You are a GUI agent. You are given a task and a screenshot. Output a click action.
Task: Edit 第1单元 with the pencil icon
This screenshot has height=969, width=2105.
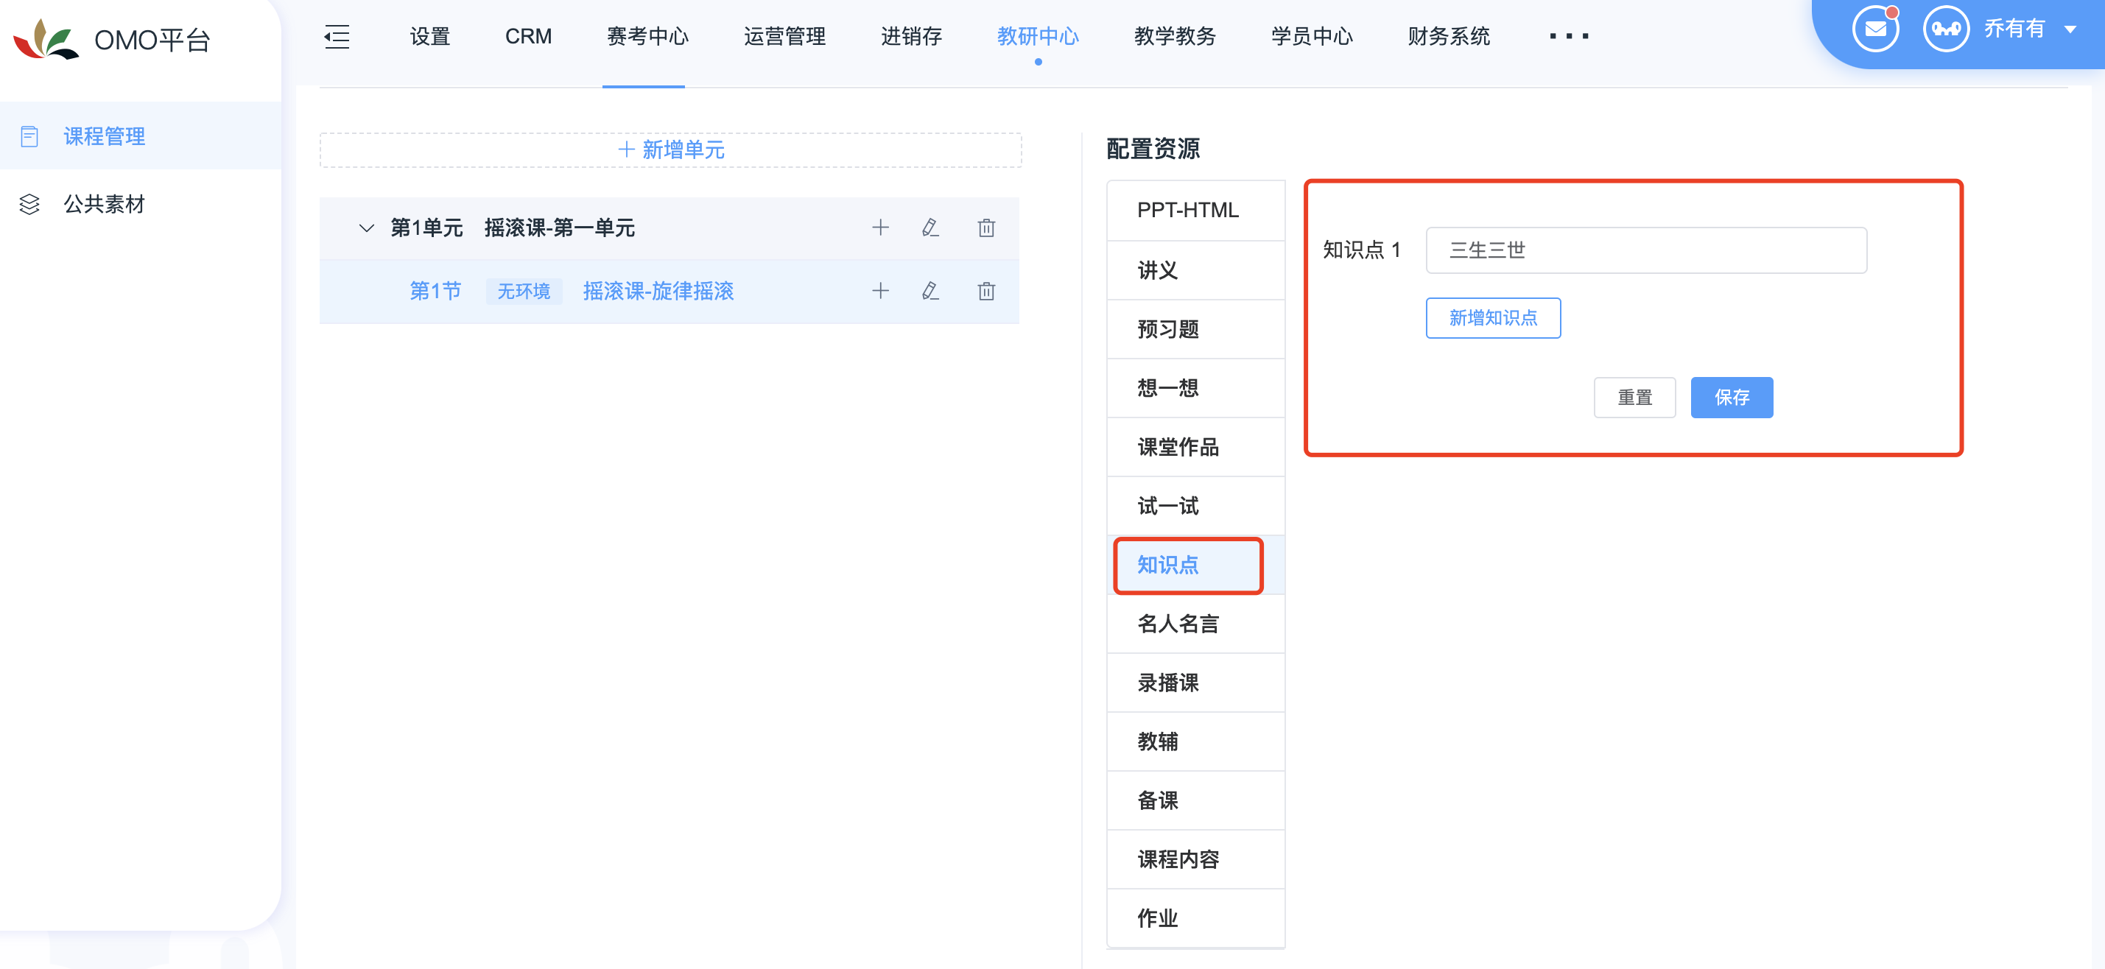point(930,228)
